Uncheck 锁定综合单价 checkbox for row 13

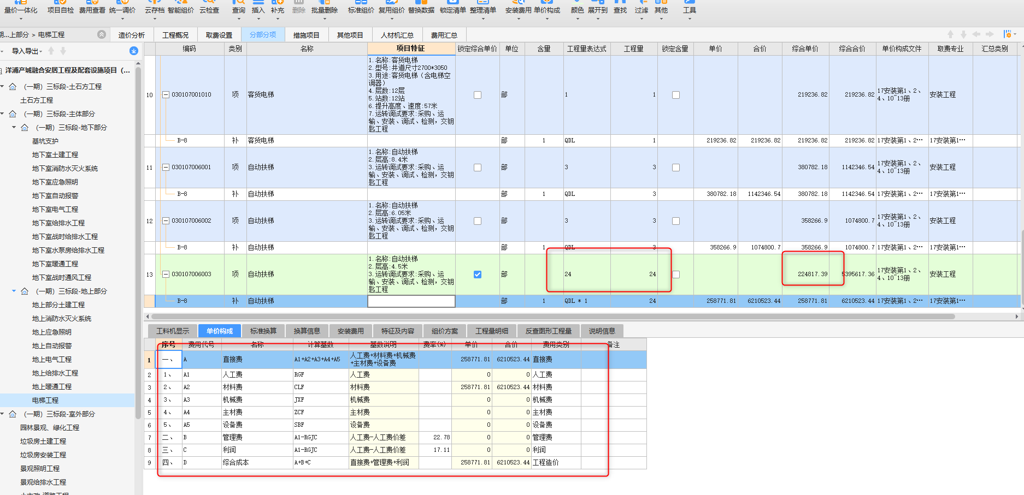coord(478,275)
